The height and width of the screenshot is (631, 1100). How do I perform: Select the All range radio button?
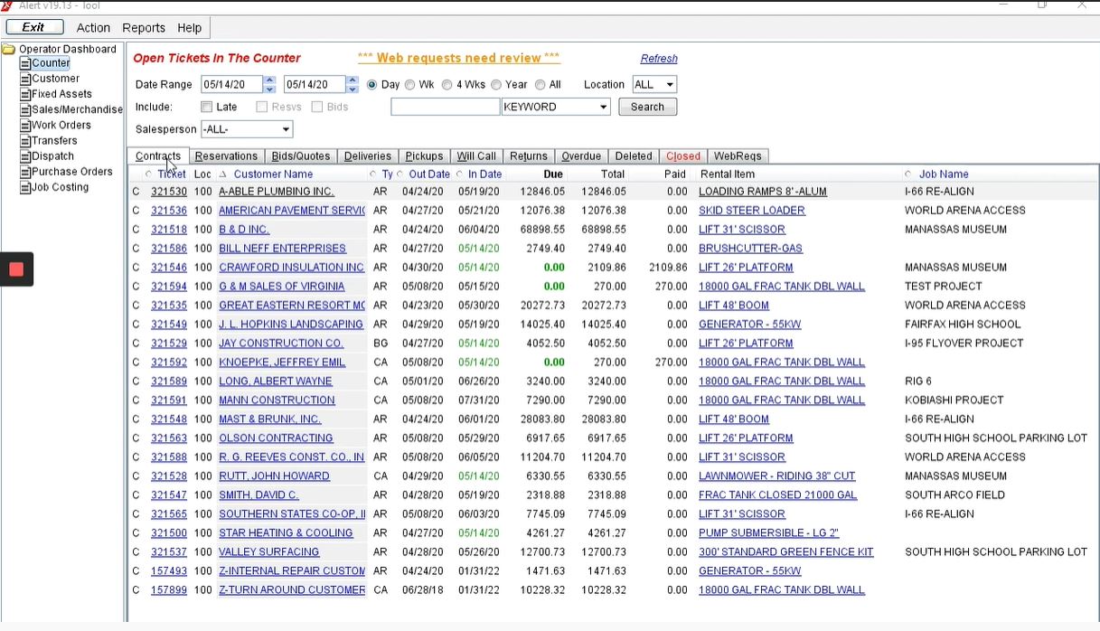540,85
